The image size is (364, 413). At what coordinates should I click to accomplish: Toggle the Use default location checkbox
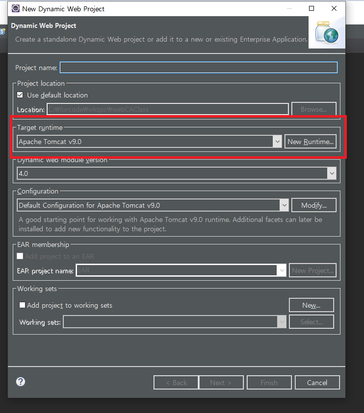tap(20, 95)
